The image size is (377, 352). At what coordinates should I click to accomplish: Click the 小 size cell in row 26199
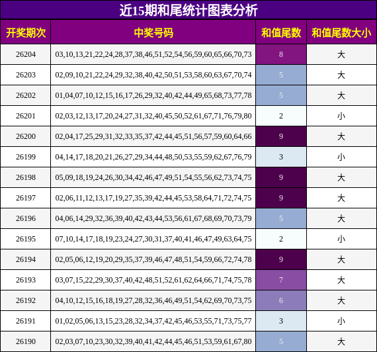tap(341, 157)
